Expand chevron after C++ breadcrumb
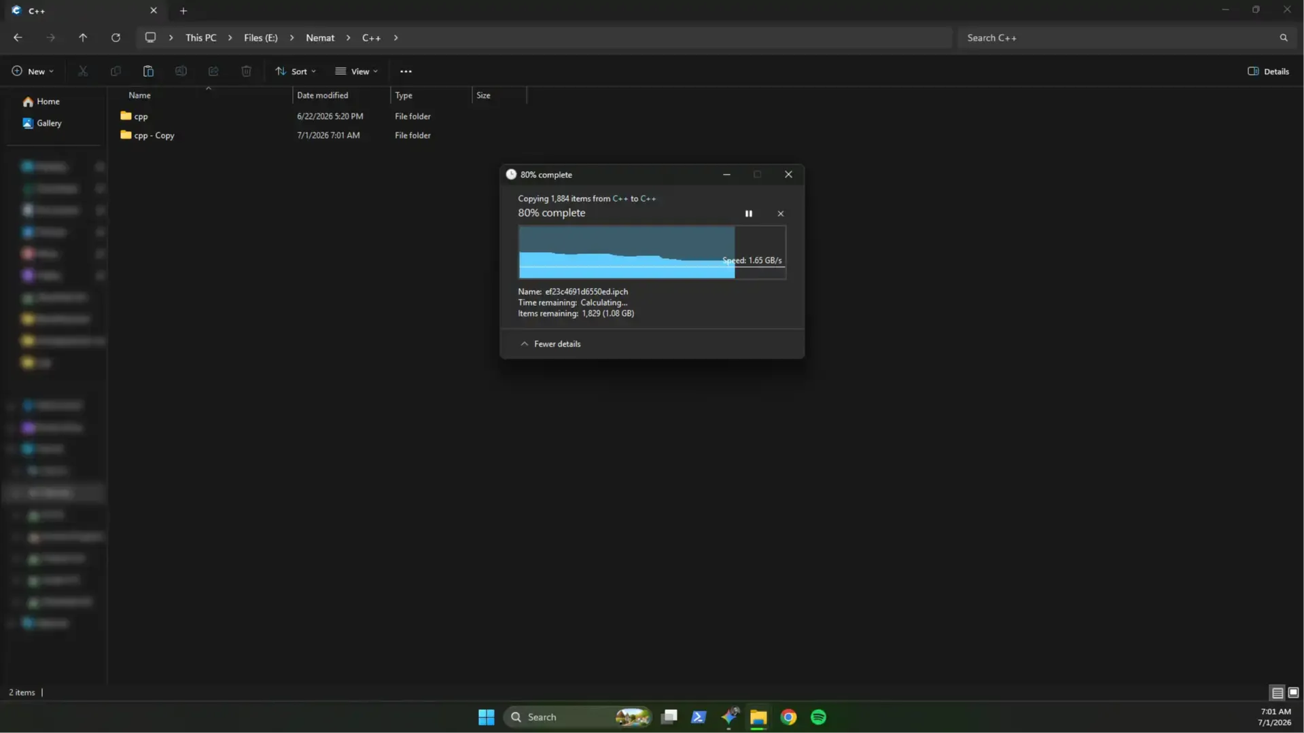1304x733 pixels. click(x=395, y=38)
